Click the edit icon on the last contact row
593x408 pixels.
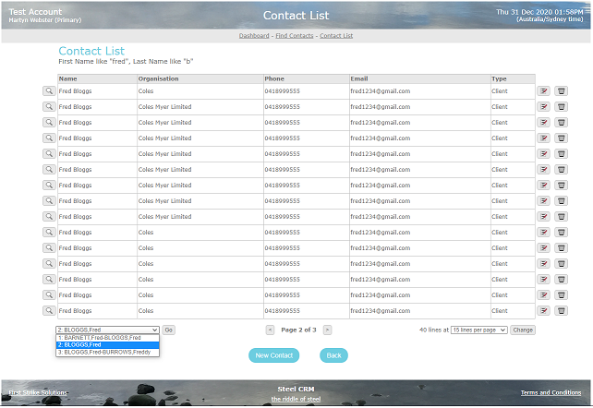point(544,310)
